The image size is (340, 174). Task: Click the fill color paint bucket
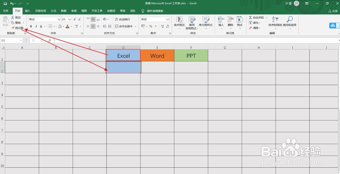pos(60,26)
